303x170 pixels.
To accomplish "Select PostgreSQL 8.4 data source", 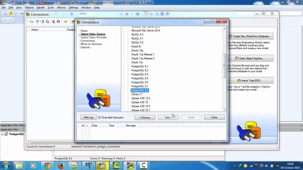I will point(140,78).
